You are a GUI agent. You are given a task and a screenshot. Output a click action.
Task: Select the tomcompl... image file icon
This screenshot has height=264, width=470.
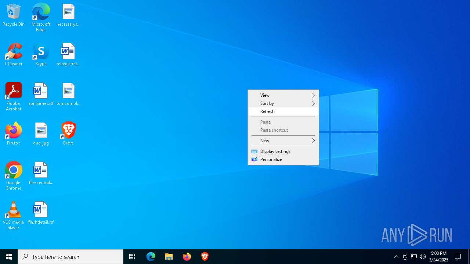pyautogui.click(x=68, y=95)
